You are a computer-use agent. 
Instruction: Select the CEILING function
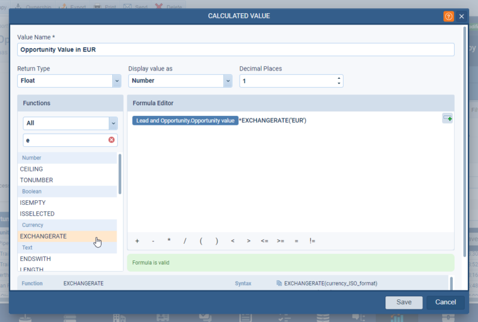point(67,169)
